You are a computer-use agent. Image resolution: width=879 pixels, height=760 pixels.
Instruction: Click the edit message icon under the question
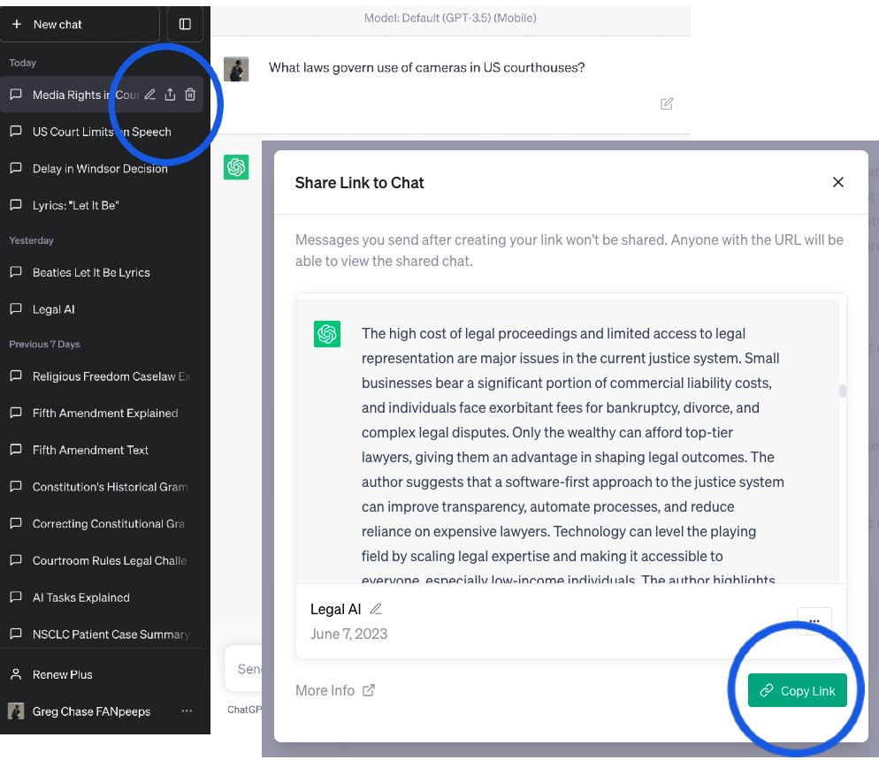coord(666,103)
